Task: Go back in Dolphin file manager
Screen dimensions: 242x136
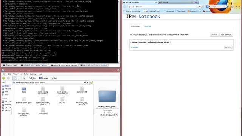Action: coord(3,78)
